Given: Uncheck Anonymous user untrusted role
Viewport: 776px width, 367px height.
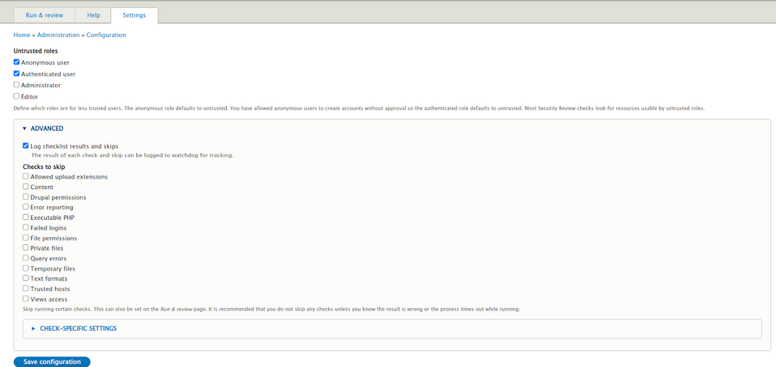Looking at the screenshot, I should click(x=17, y=62).
